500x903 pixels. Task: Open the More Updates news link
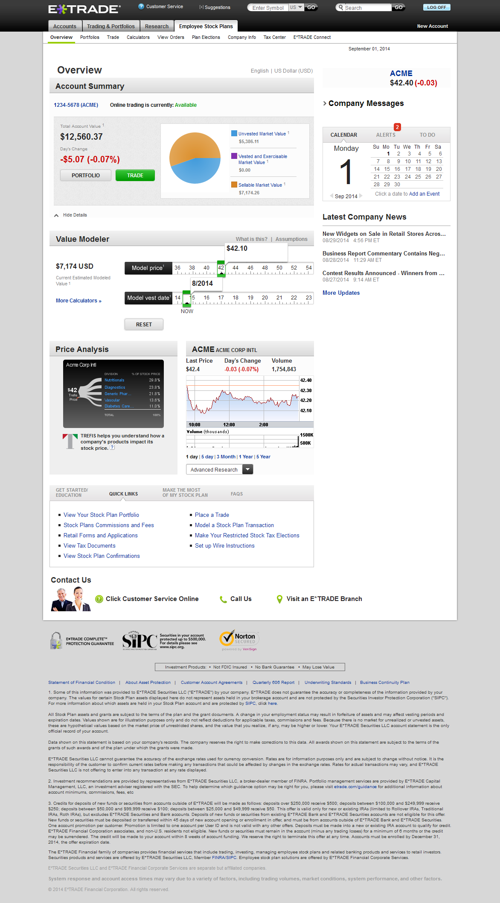(x=341, y=293)
